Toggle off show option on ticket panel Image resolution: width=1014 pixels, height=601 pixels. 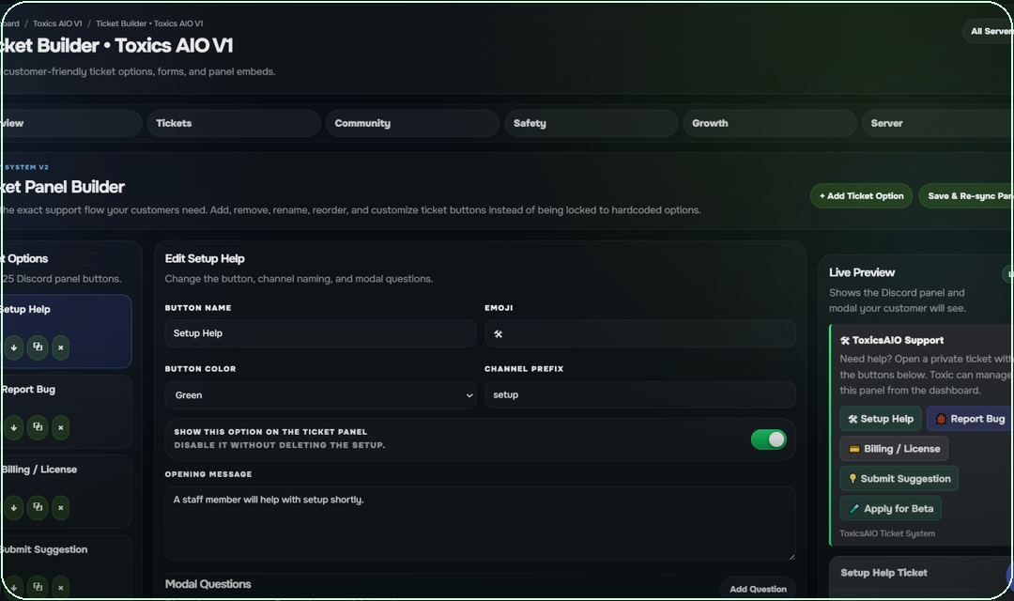tap(768, 439)
